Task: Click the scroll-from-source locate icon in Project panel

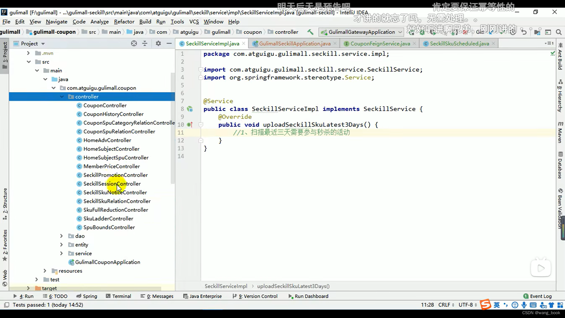Action: pos(134,44)
